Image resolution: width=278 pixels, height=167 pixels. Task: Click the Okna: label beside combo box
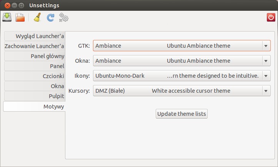click(82, 61)
